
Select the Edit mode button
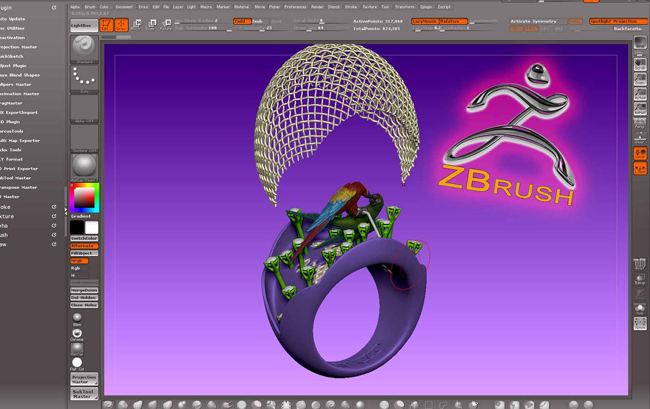[x=107, y=24]
